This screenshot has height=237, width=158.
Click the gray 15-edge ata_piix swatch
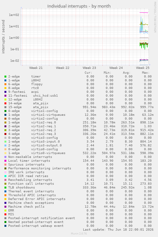(x=5, y=107)
